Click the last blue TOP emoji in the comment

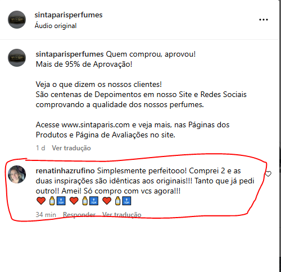tap(127, 201)
